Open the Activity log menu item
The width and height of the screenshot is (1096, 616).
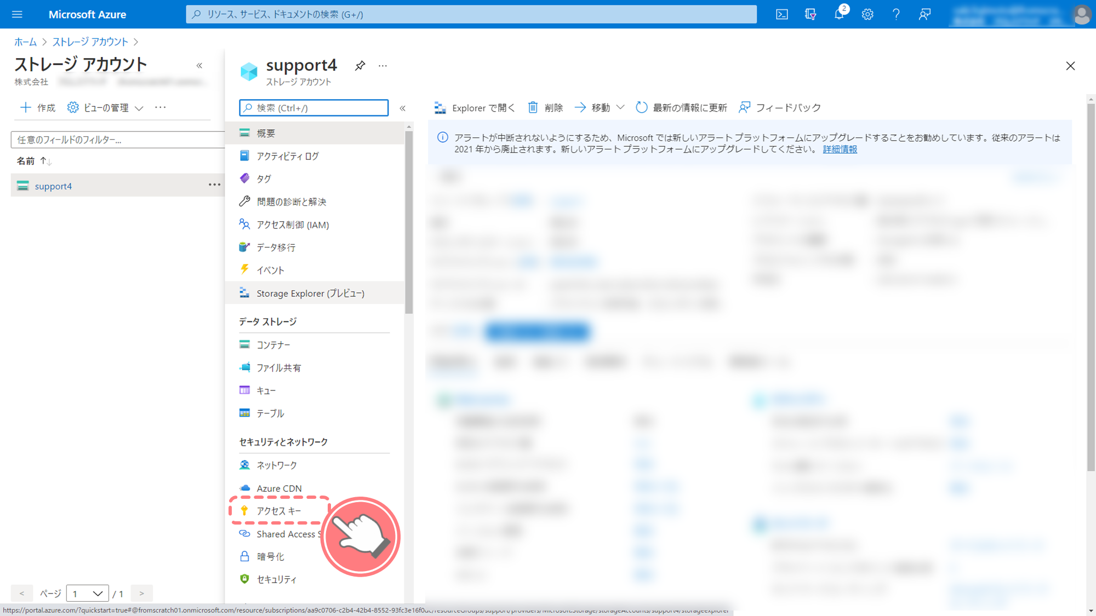[315, 156]
